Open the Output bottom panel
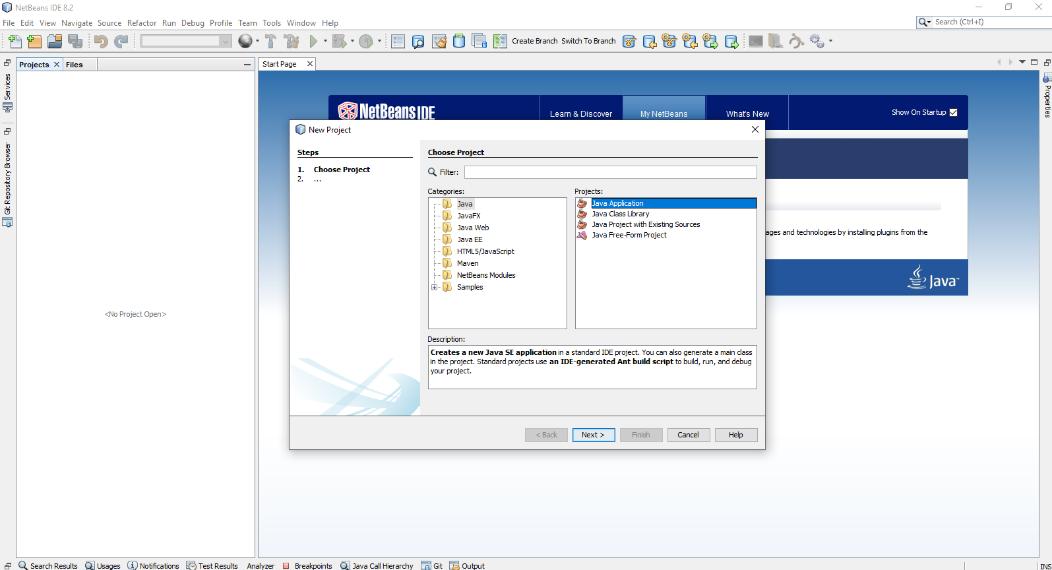Viewport: 1052px width, 570px height. 467,565
